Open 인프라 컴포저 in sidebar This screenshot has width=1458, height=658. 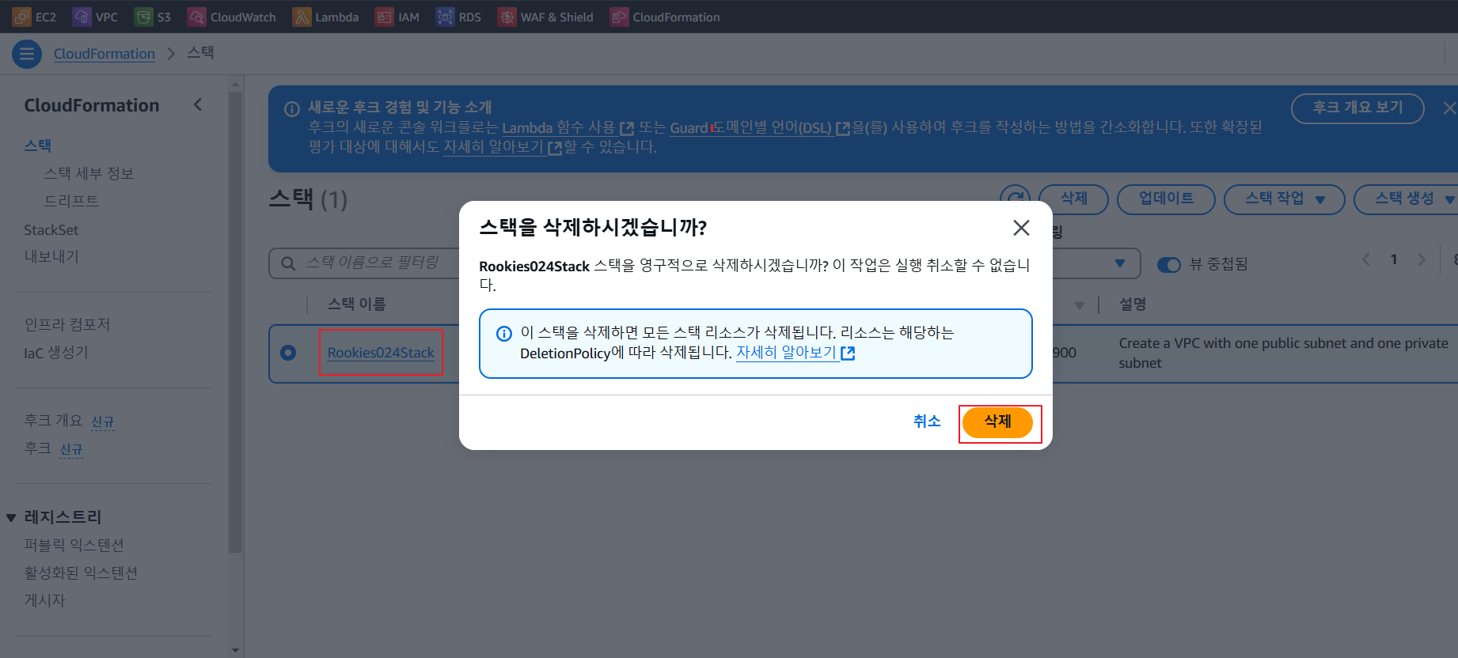click(67, 324)
